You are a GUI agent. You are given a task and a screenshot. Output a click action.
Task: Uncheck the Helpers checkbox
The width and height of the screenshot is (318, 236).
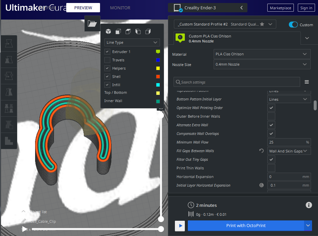pos(107,68)
